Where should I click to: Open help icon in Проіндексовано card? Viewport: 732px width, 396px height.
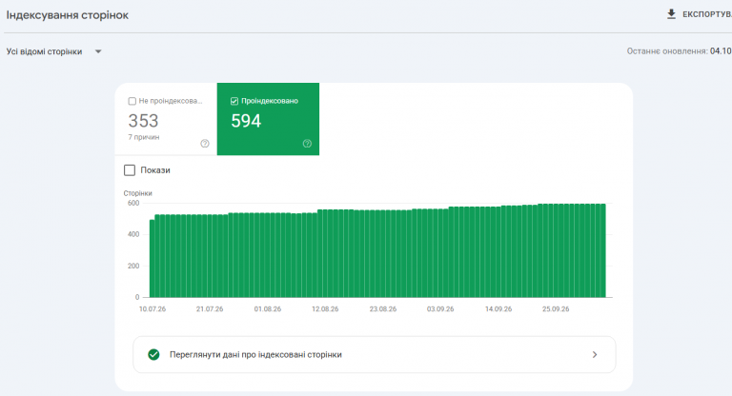[307, 143]
